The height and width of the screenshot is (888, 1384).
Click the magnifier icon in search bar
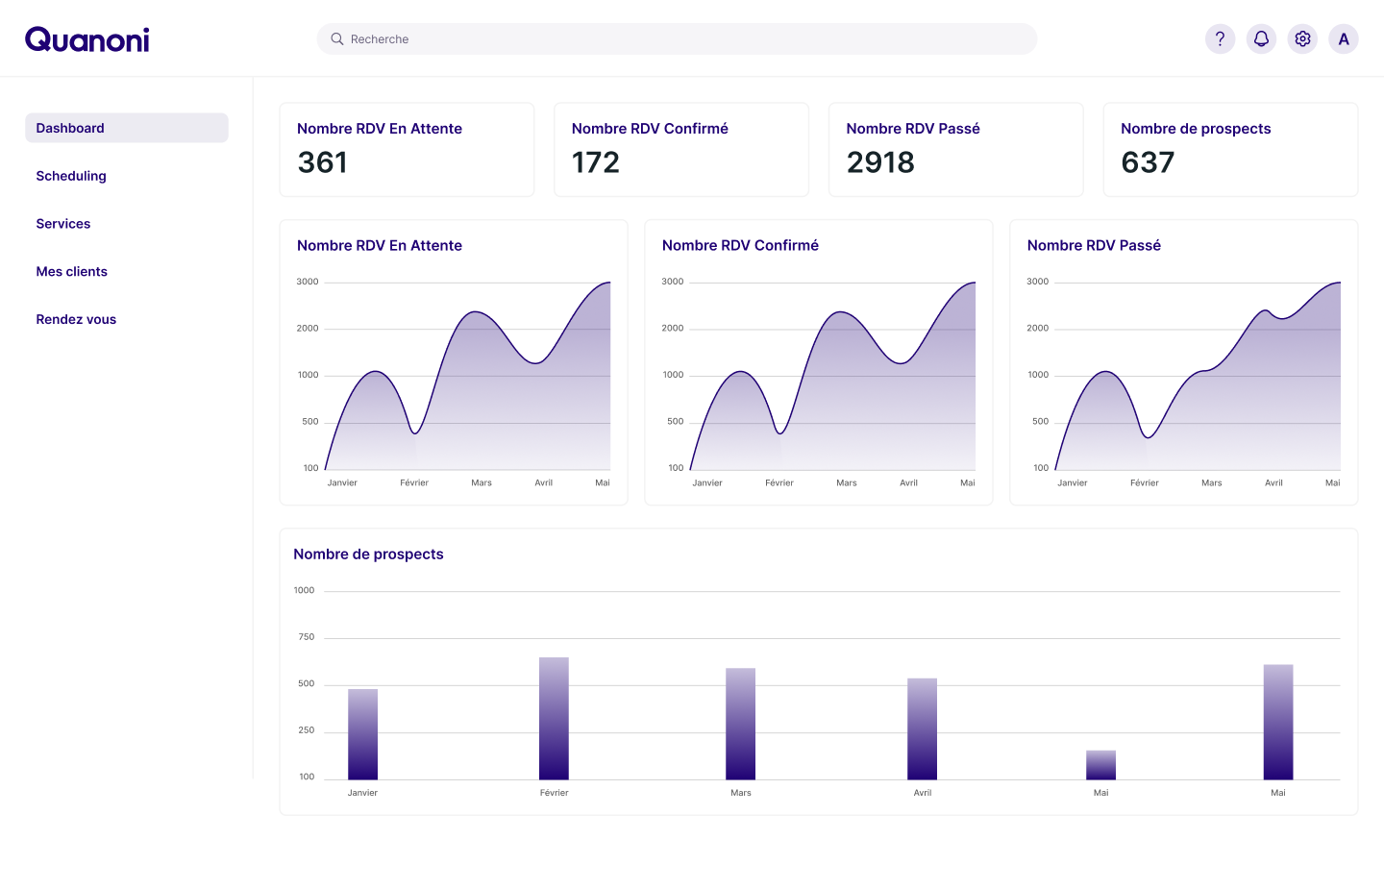point(337,39)
